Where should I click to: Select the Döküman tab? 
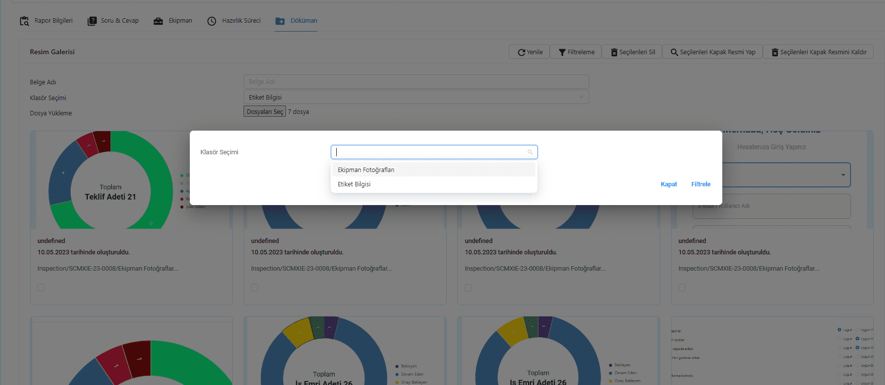[x=296, y=21]
